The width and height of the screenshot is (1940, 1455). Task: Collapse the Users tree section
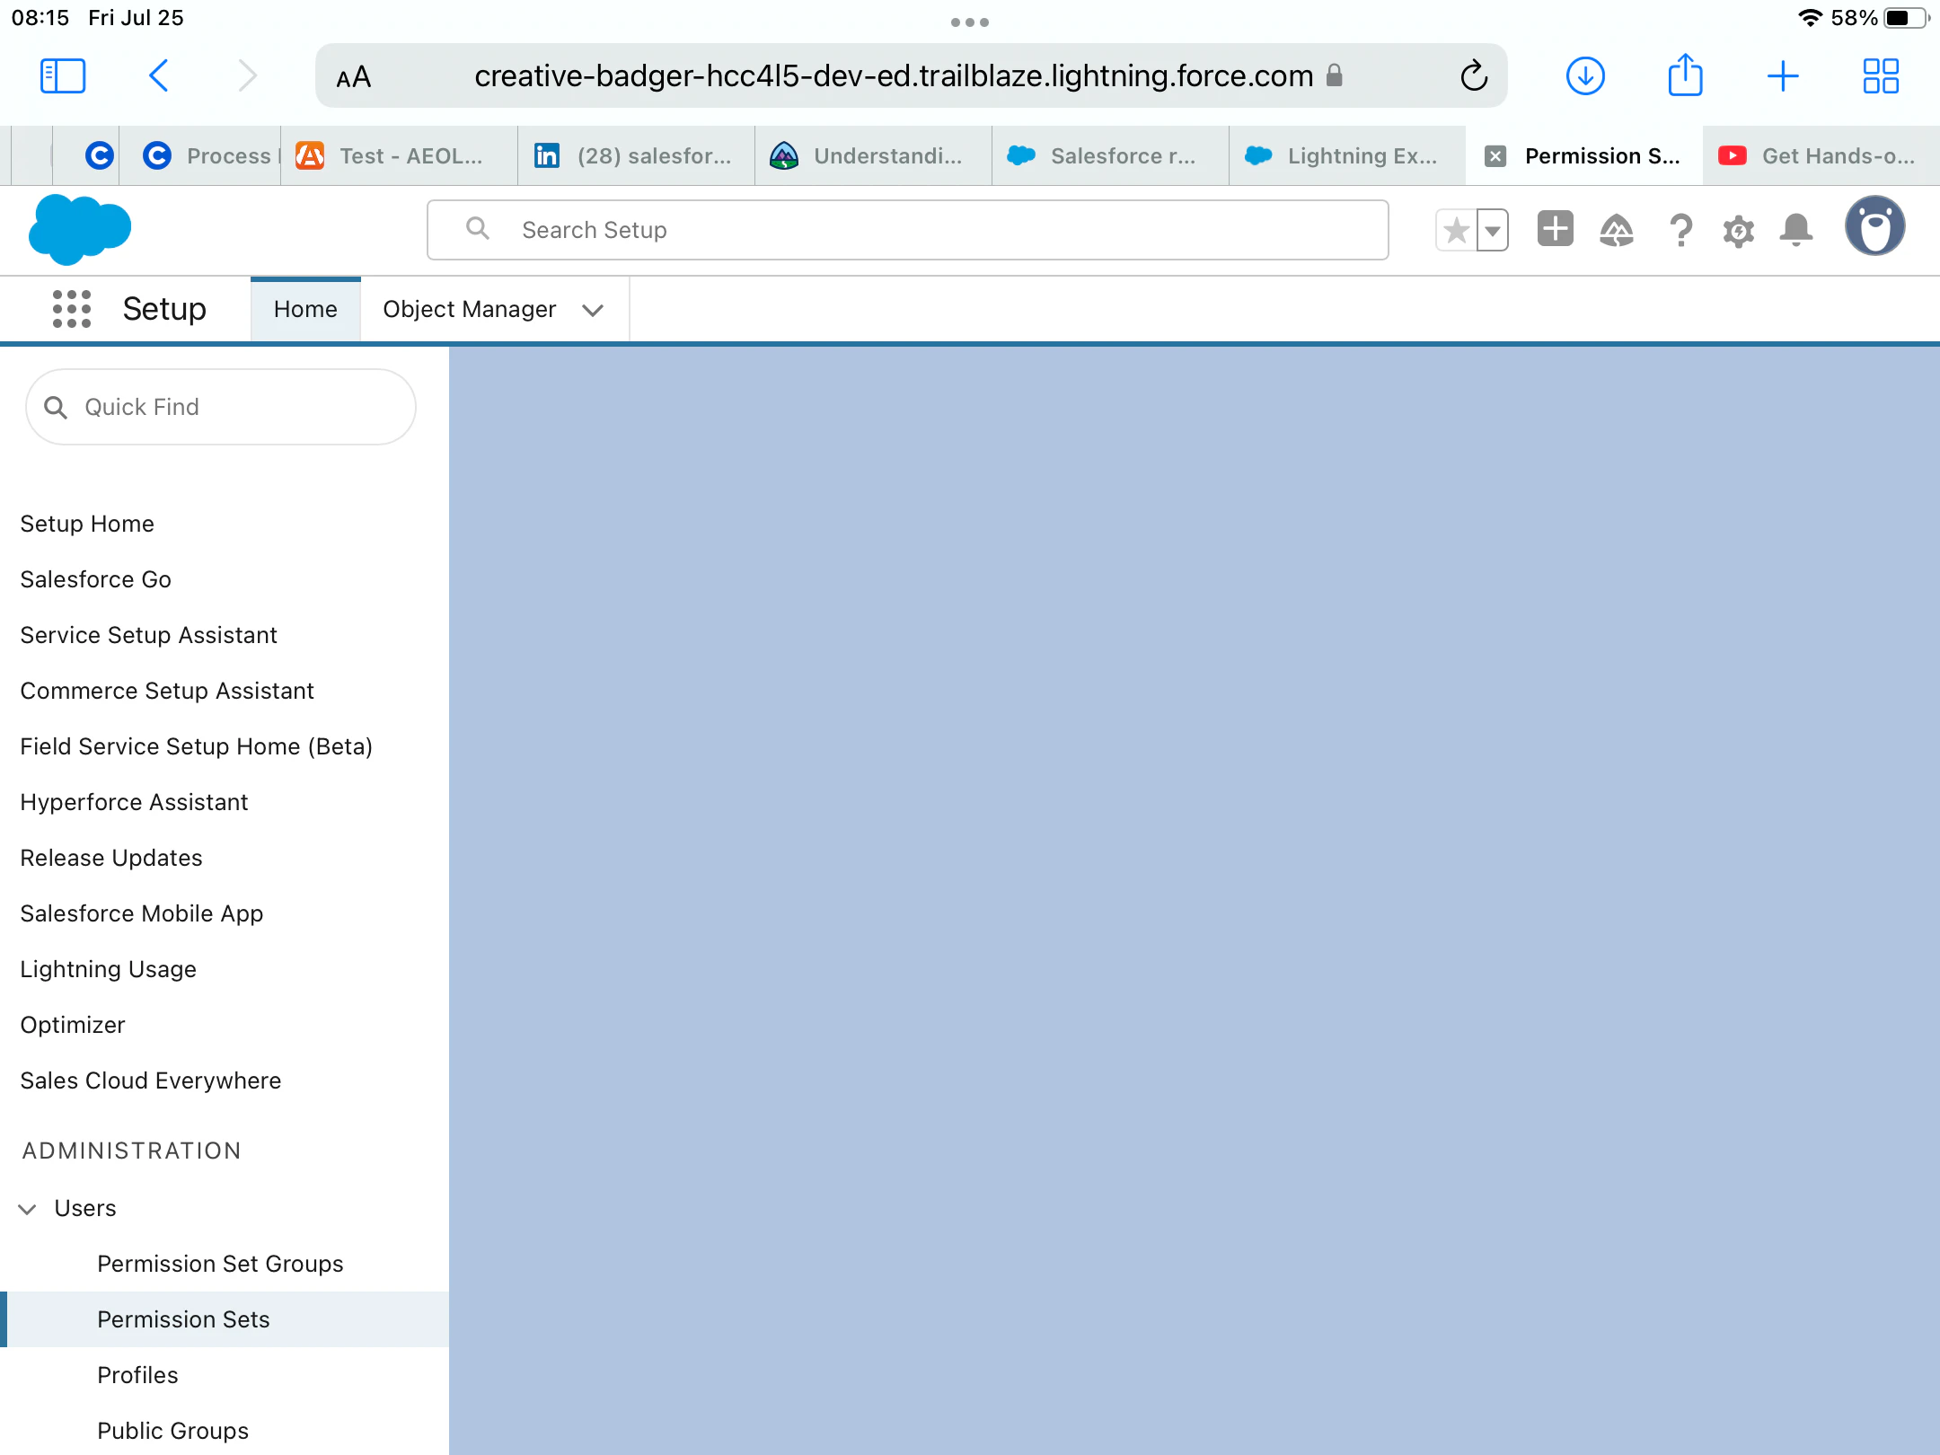click(x=28, y=1209)
